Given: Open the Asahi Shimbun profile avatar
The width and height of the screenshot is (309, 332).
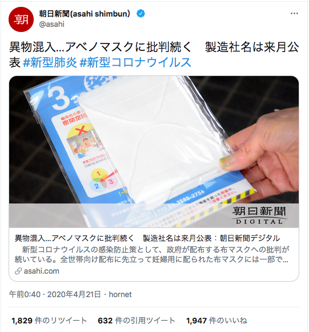Looking at the screenshot, I should (x=21, y=19).
